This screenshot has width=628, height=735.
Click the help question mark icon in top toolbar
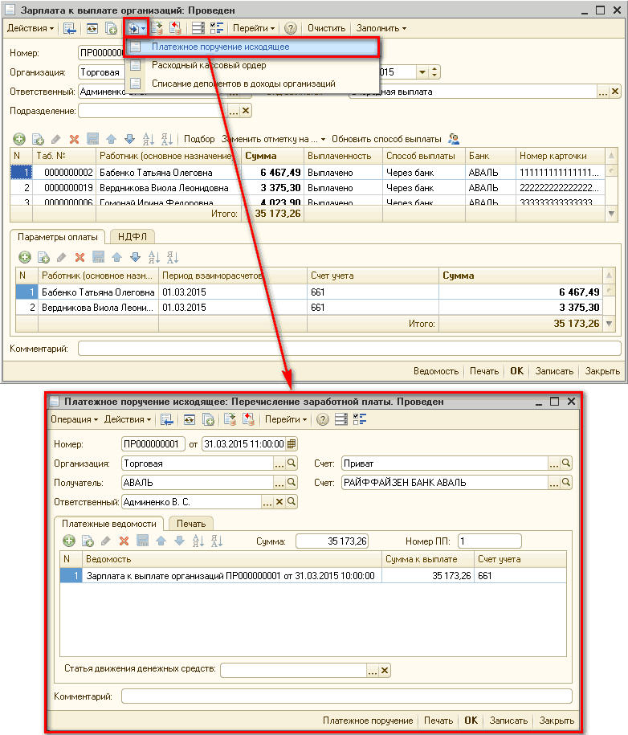(291, 28)
